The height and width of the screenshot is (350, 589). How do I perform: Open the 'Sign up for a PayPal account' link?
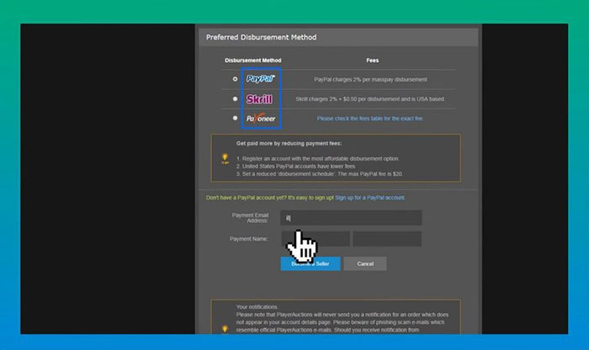[x=370, y=198]
